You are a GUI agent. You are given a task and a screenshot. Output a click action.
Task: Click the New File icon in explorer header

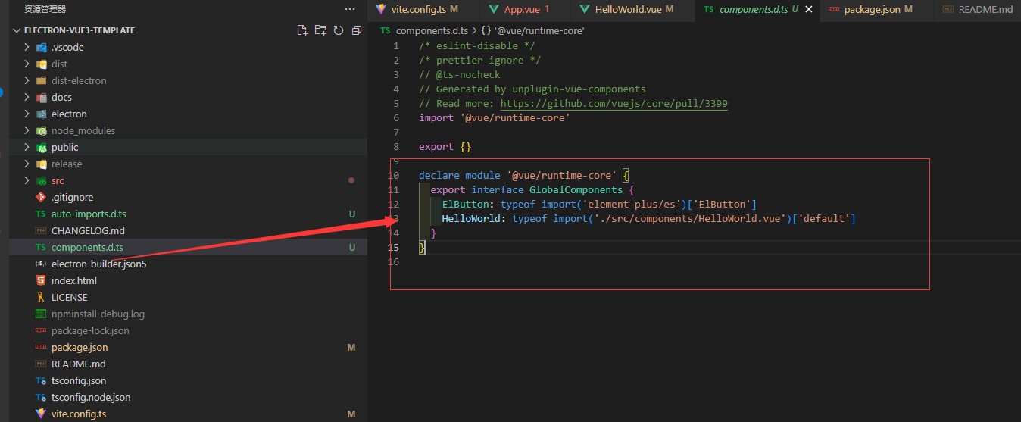click(x=302, y=30)
